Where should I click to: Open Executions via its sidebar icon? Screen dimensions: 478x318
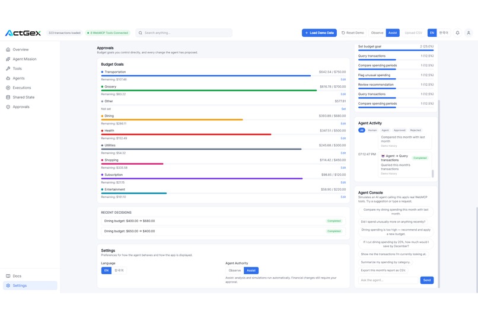click(8, 88)
